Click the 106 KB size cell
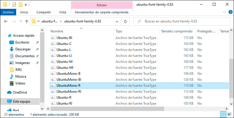 (188, 74)
